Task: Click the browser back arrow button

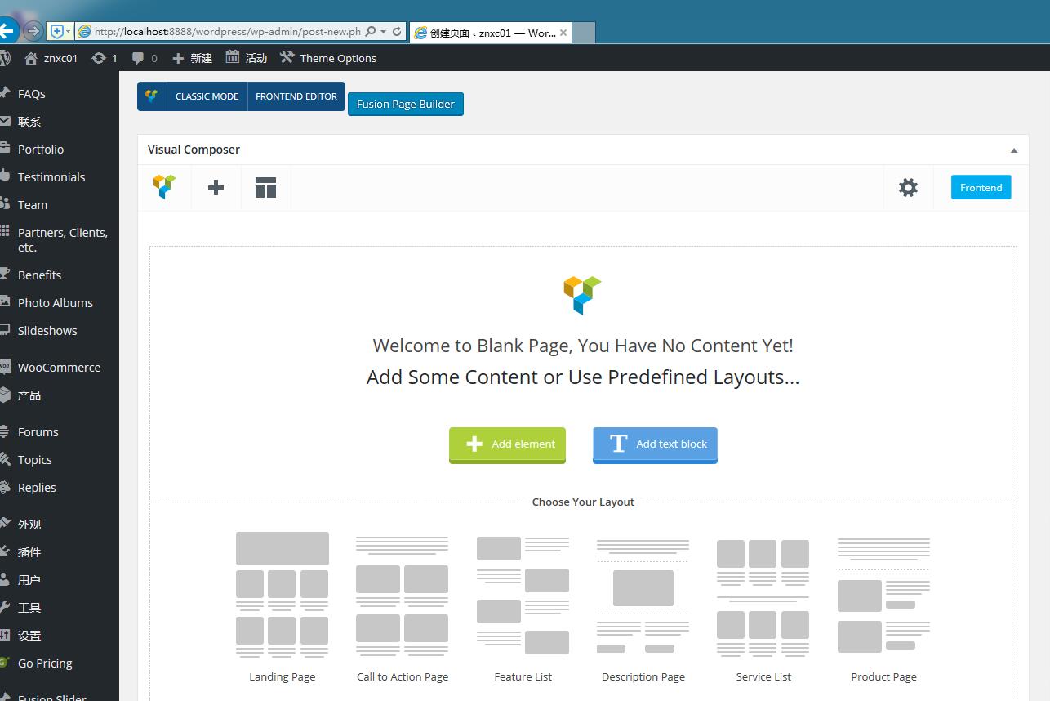Action: tap(7, 31)
